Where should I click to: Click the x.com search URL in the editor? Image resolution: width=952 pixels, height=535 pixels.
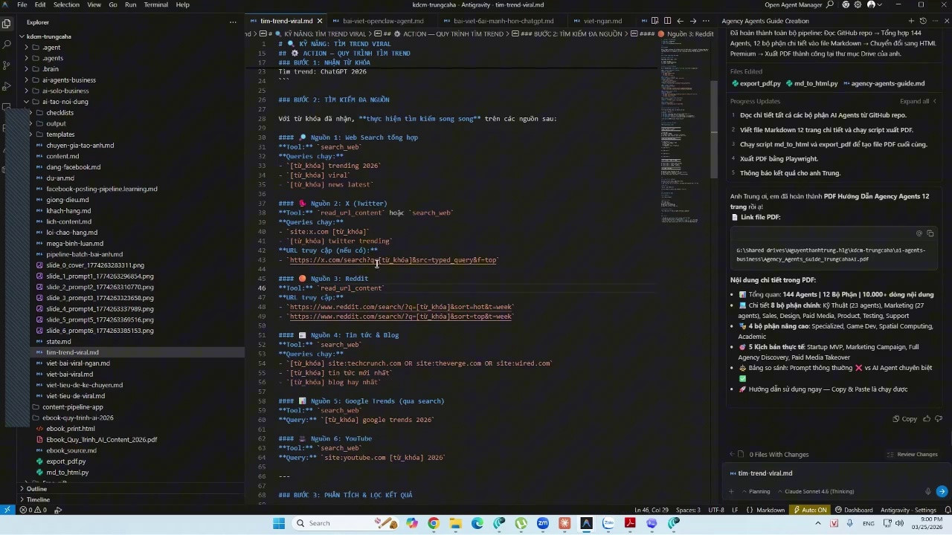(x=393, y=260)
